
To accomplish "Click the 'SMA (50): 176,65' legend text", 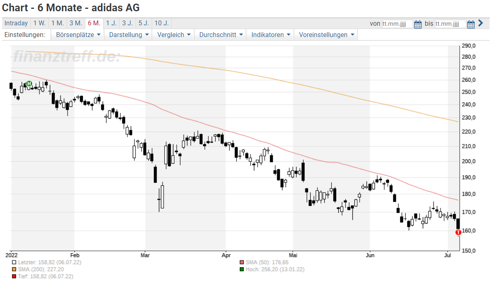I will pyautogui.click(x=267, y=263).
